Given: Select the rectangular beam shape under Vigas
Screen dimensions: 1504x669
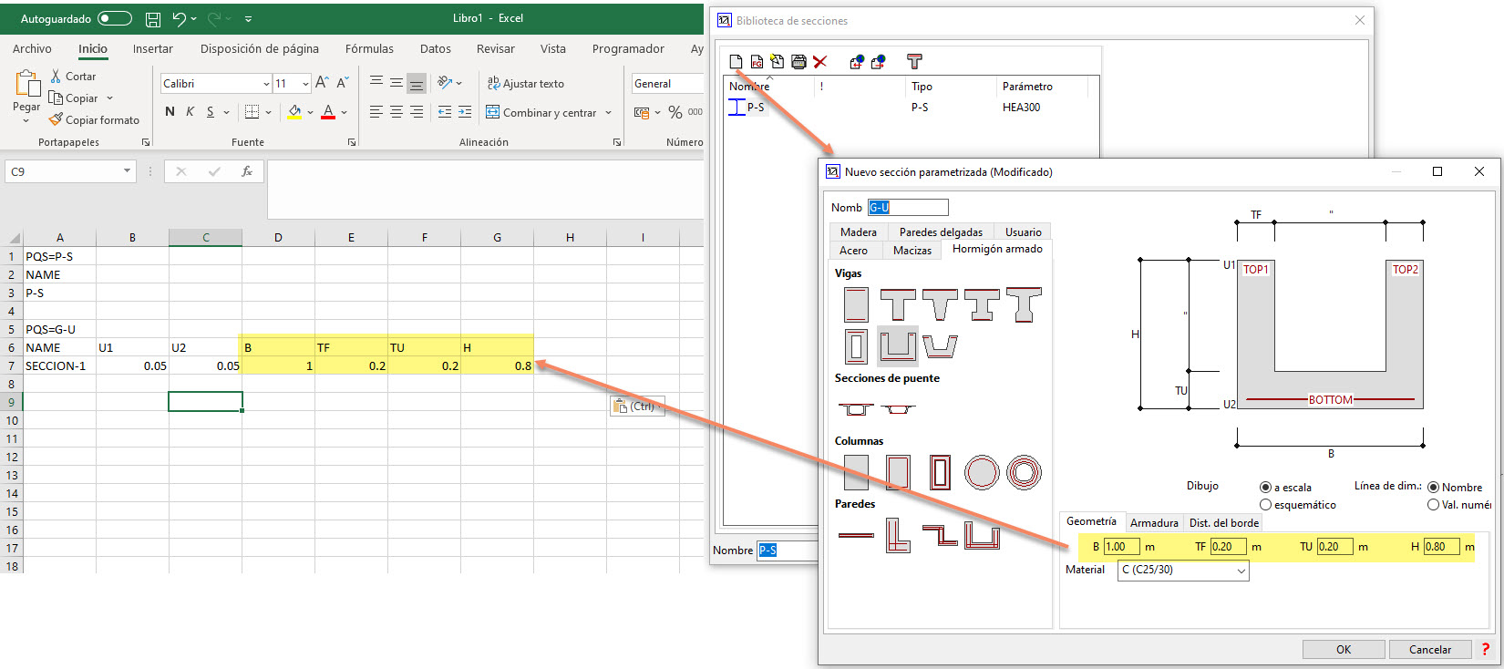Looking at the screenshot, I should click(x=856, y=304).
